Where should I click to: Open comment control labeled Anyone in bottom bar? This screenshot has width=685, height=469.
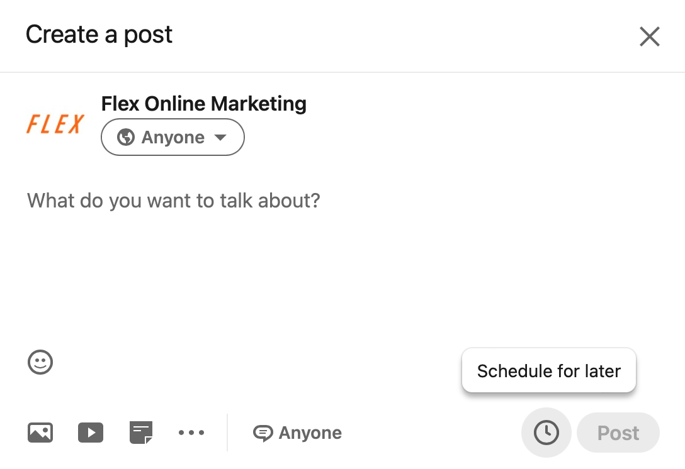click(x=298, y=433)
